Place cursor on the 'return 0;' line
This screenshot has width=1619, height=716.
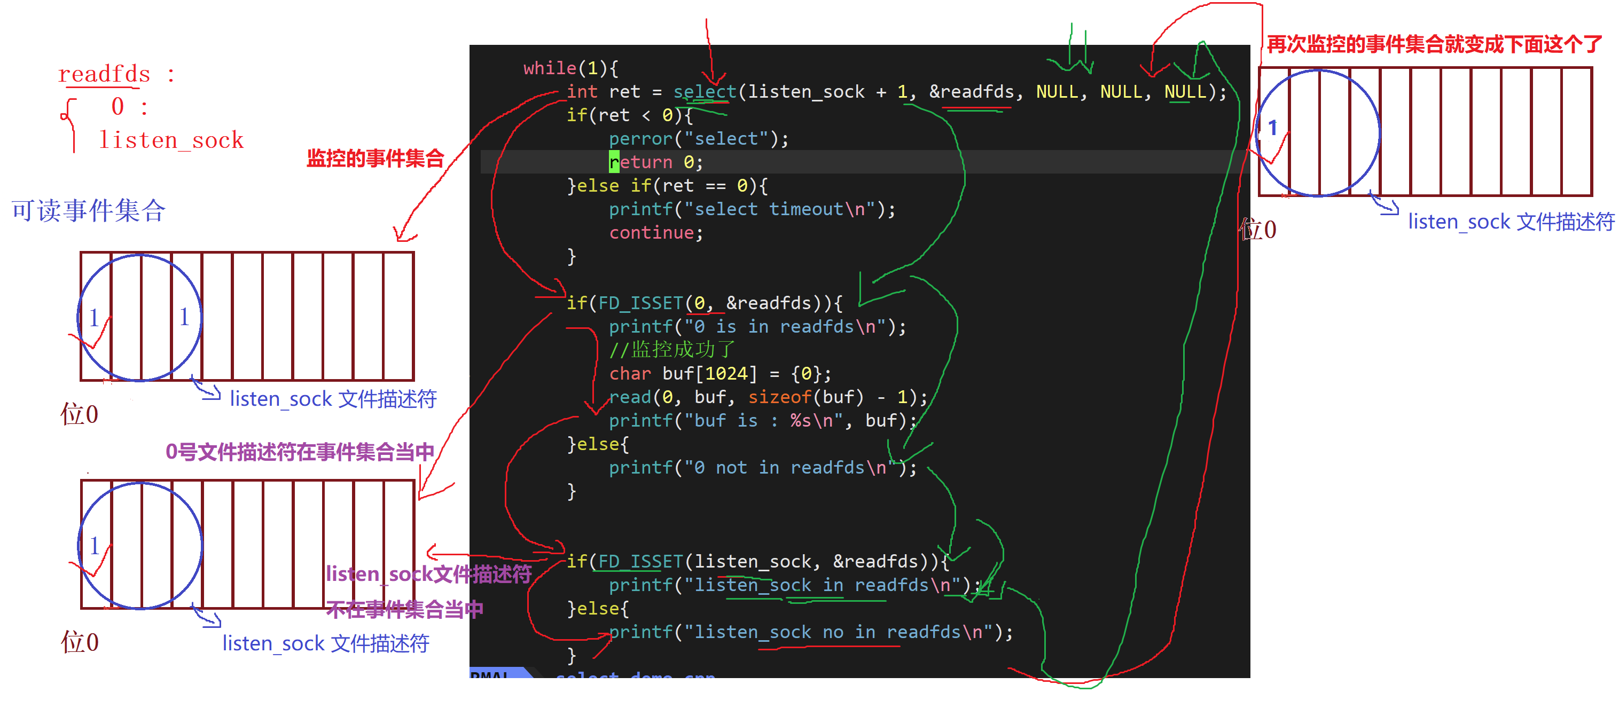pos(655,162)
